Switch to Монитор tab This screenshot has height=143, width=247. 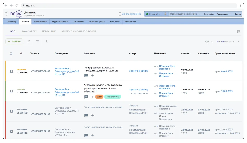(12, 21)
